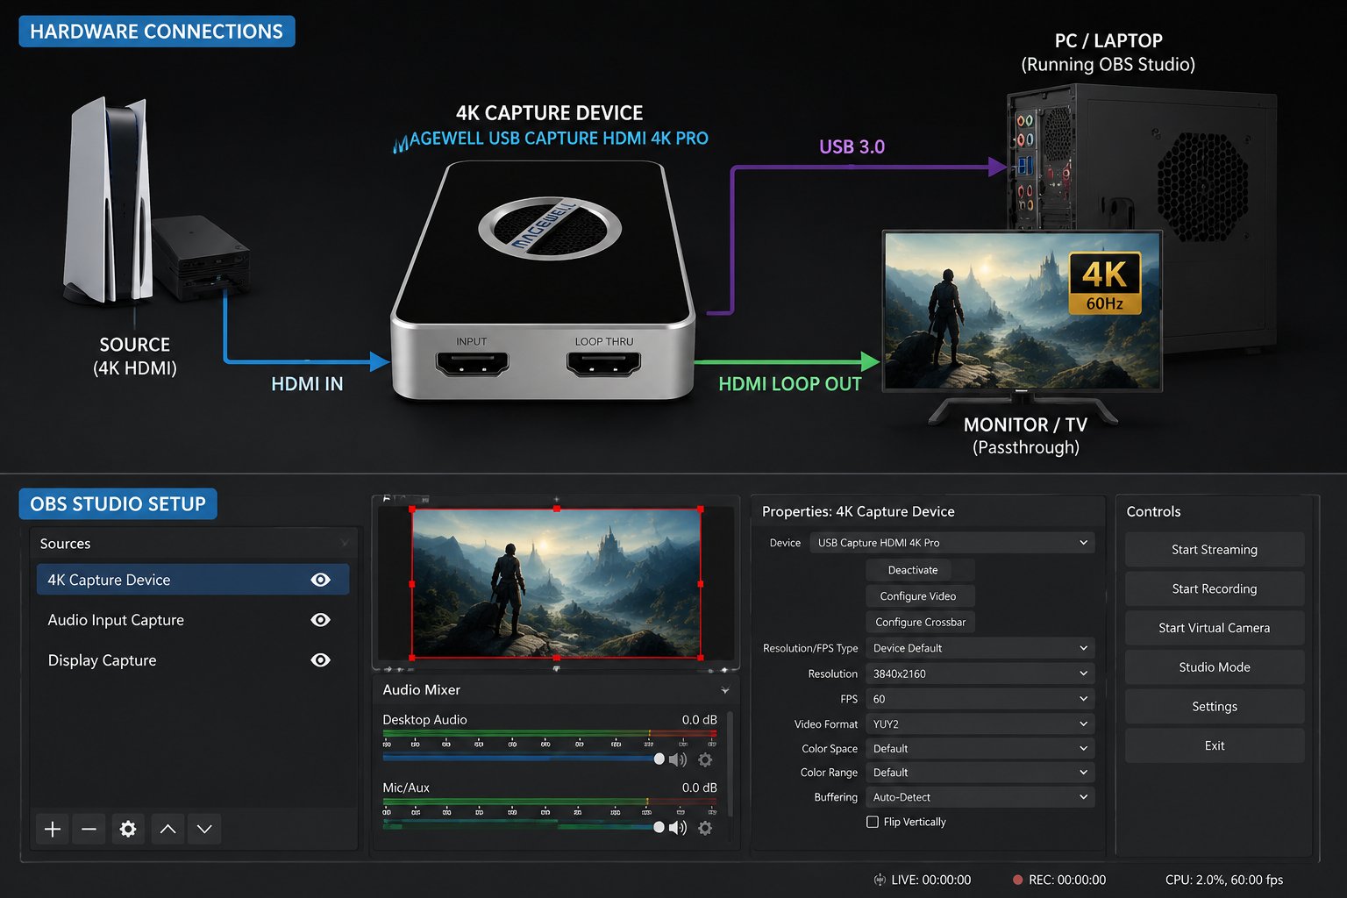Open the FPS 60 dropdown

point(980,699)
